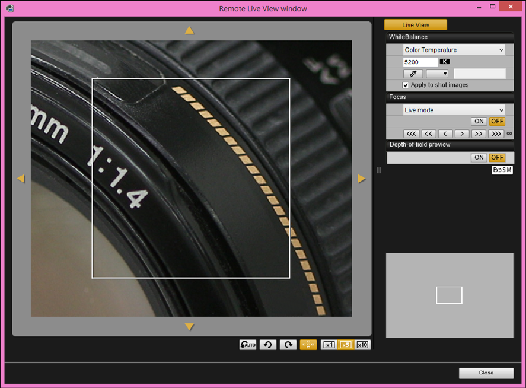Click the white balance sample result field
The image size is (526, 388).
point(480,74)
